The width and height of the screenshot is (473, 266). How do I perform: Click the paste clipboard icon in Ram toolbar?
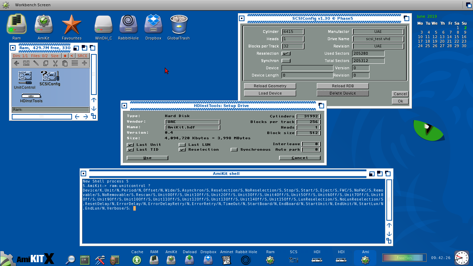pos(65,63)
